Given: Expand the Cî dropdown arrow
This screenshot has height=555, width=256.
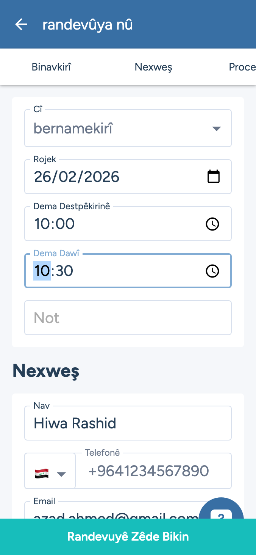Looking at the screenshot, I should point(216,129).
